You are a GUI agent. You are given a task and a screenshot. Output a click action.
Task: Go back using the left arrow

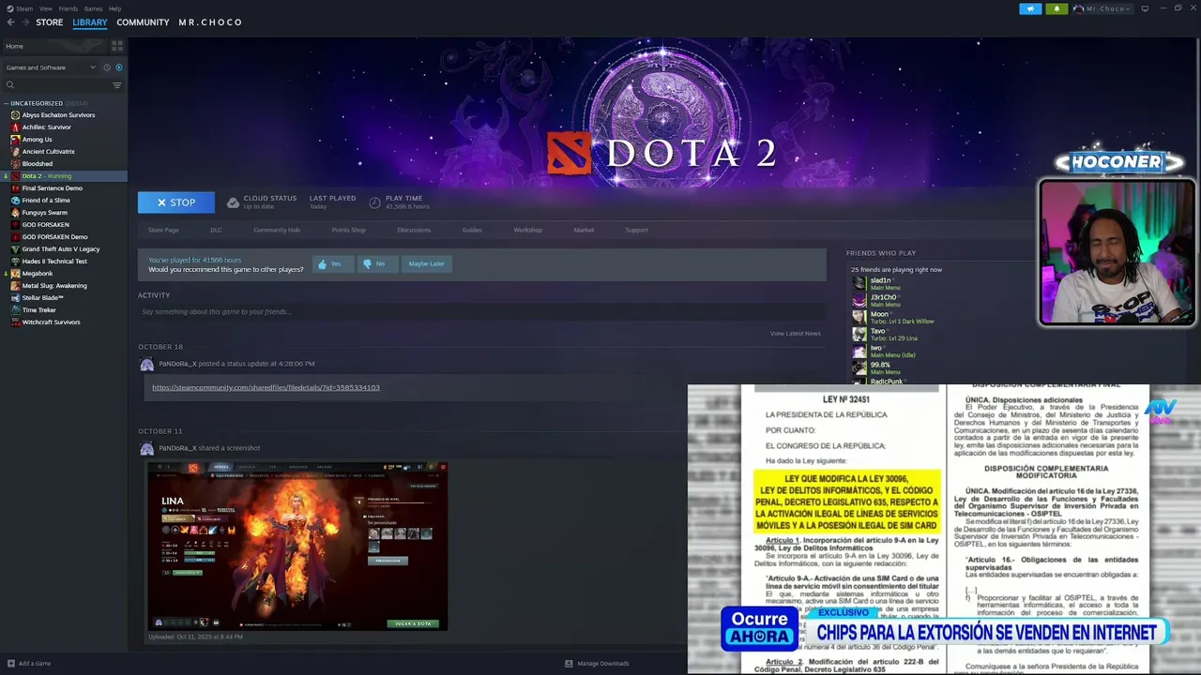[x=10, y=22]
